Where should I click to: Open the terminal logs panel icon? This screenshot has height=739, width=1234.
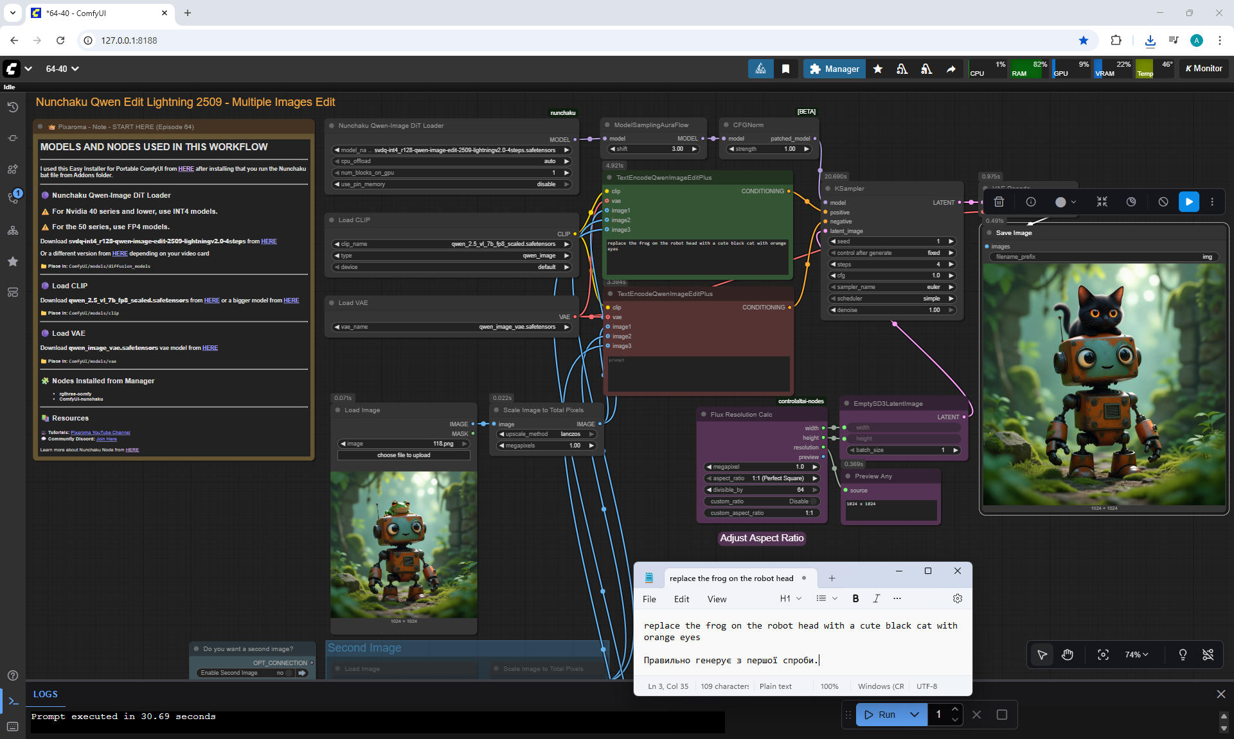click(13, 701)
